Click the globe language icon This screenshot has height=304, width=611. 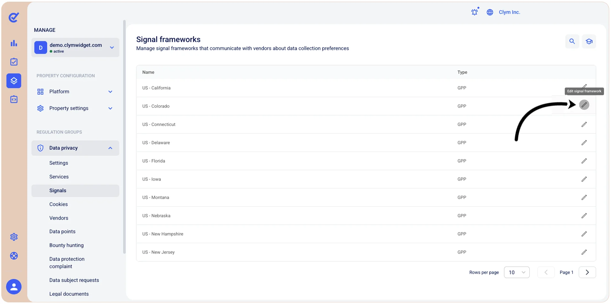(490, 12)
